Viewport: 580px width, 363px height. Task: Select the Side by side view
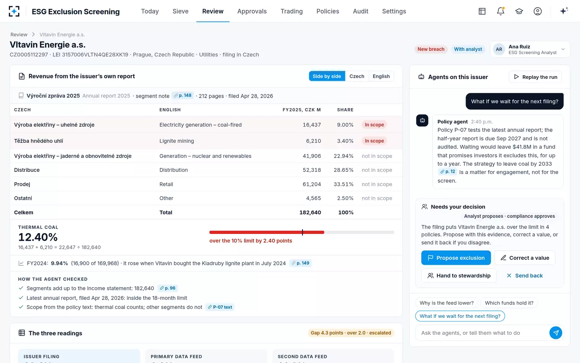pyautogui.click(x=327, y=76)
